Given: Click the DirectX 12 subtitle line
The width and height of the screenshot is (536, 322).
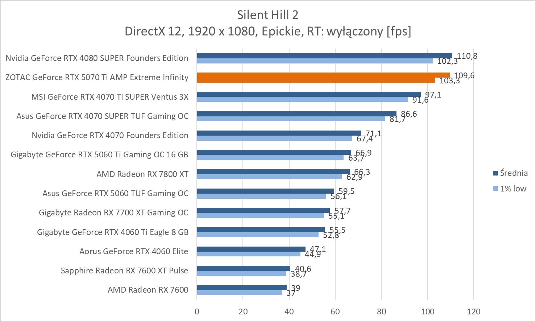Looking at the screenshot, I should (x=267, y=32).
